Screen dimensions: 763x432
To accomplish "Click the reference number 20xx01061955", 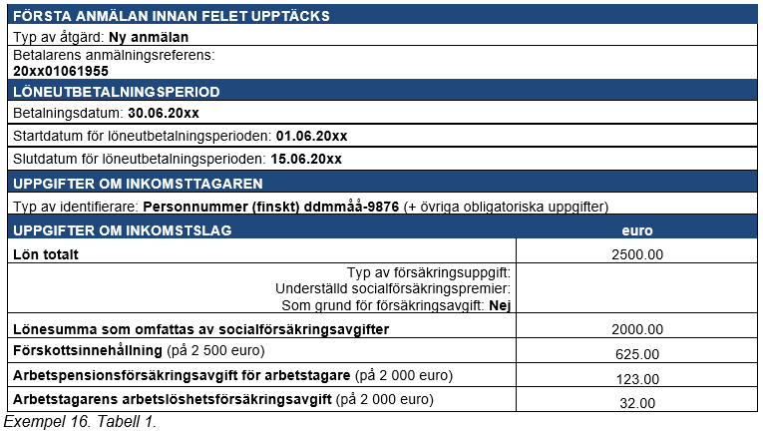I will 61,71.
